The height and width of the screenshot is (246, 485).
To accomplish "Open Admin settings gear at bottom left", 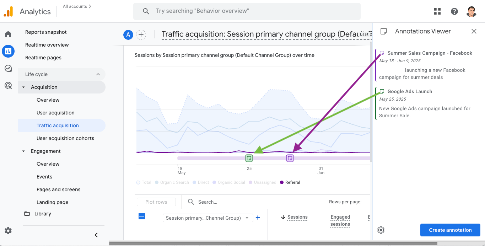I will pos(8,231).
